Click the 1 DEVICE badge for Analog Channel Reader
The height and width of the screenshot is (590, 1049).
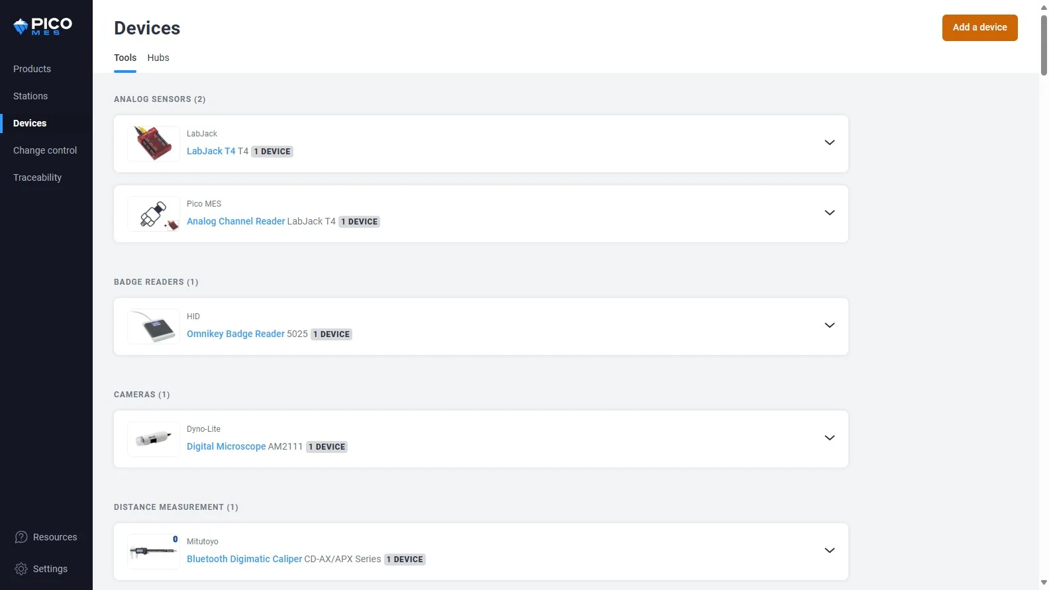point(360,222)
